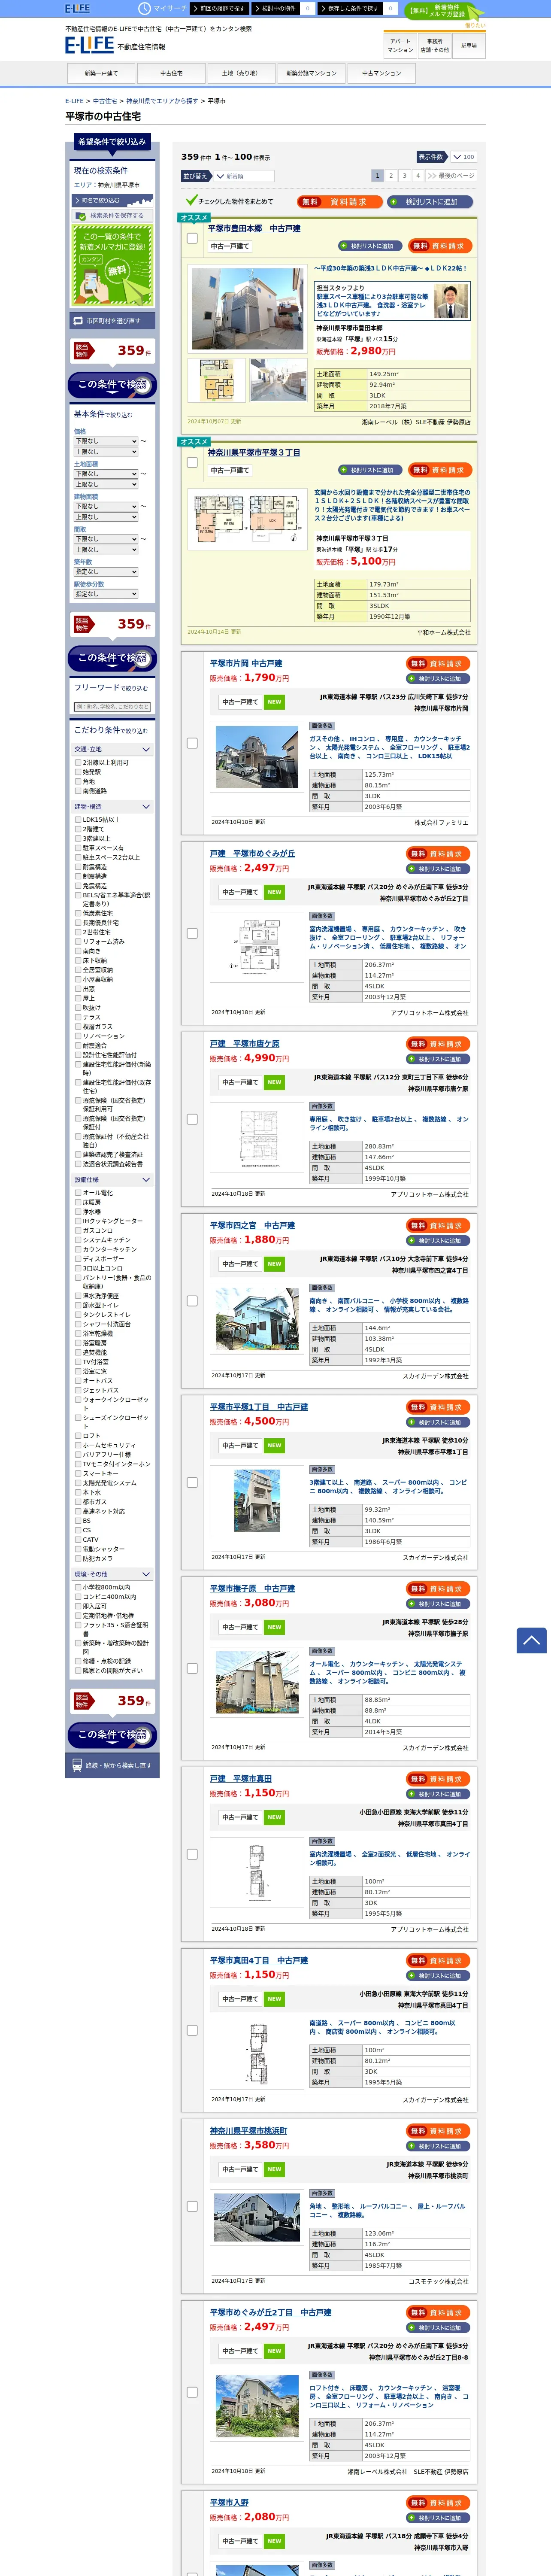Enable the LDK15帖以上 filter checkbox
This screenshot has width=551, height=2576.
point(78,819)
